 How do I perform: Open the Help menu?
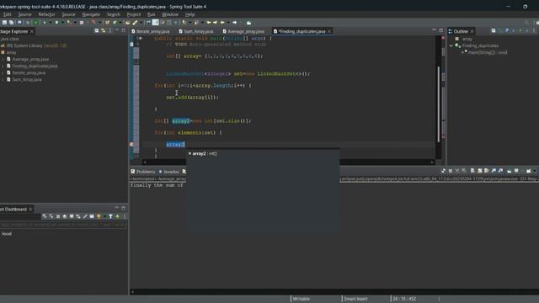189,14
